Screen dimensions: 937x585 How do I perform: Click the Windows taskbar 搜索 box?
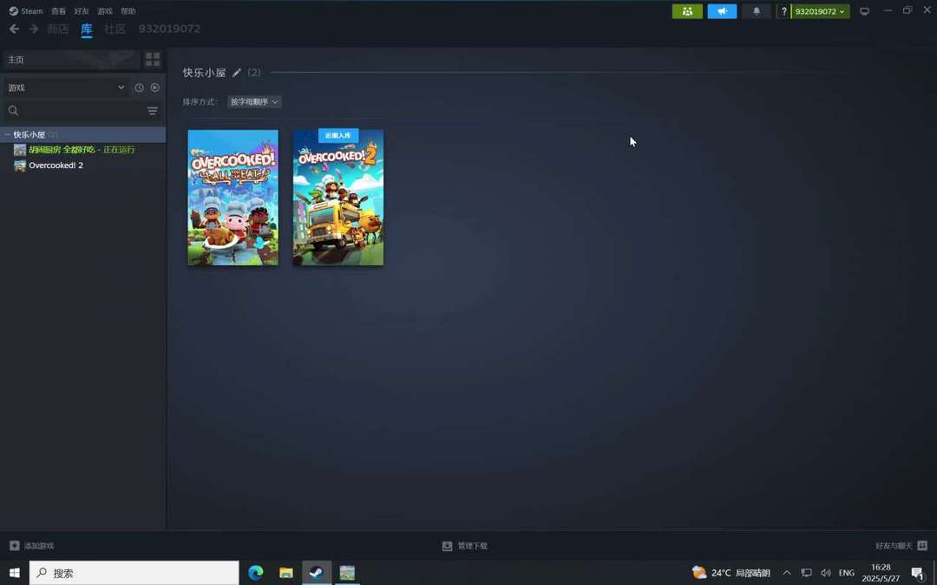click(x=134, y=573)
